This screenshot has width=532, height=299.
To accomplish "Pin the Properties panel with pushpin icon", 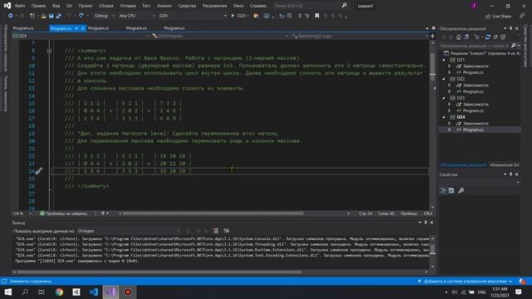I will click(x=510, y=174).
